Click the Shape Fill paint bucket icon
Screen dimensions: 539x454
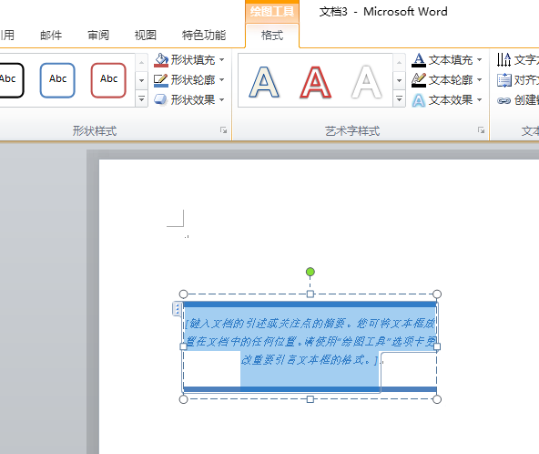pyautogui.click(x=161, y=60)
